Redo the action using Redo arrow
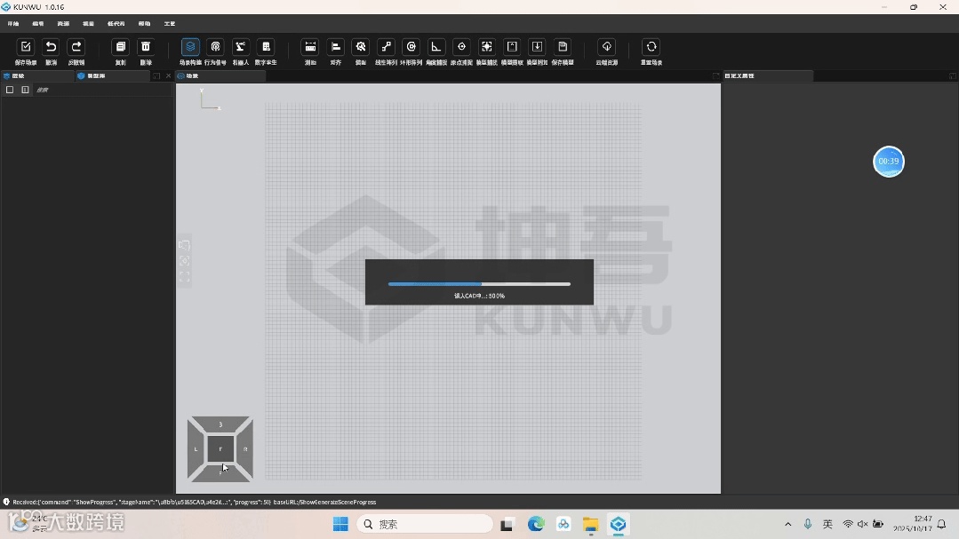This screenshot has width=959, height=539. (76, 47)
